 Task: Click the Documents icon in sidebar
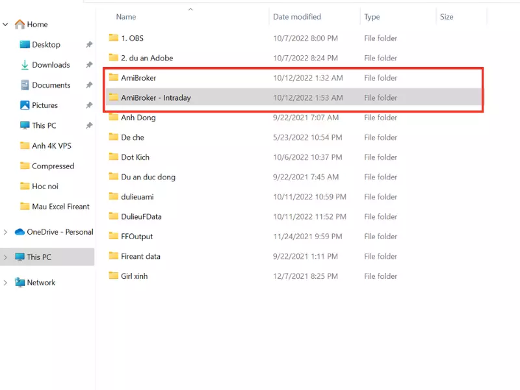[x=25, y=85]
